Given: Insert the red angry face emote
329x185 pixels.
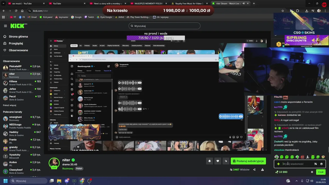Looking at the screenshot, I should [303, 157].
